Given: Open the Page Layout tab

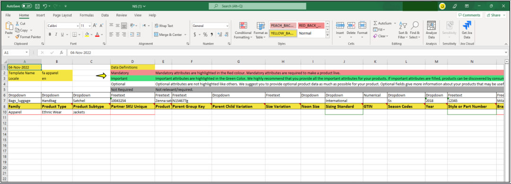Looking at the screenshot, I should [62, 15].
